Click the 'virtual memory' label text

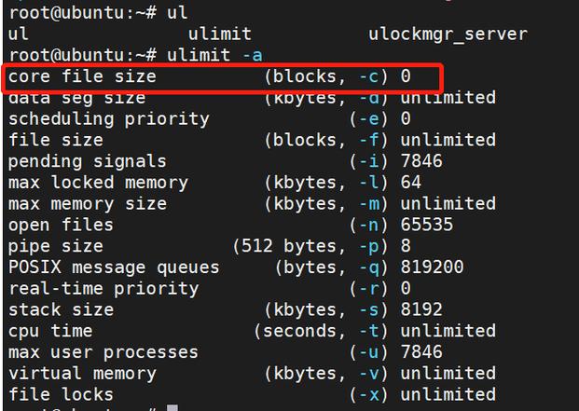(82, 374)
